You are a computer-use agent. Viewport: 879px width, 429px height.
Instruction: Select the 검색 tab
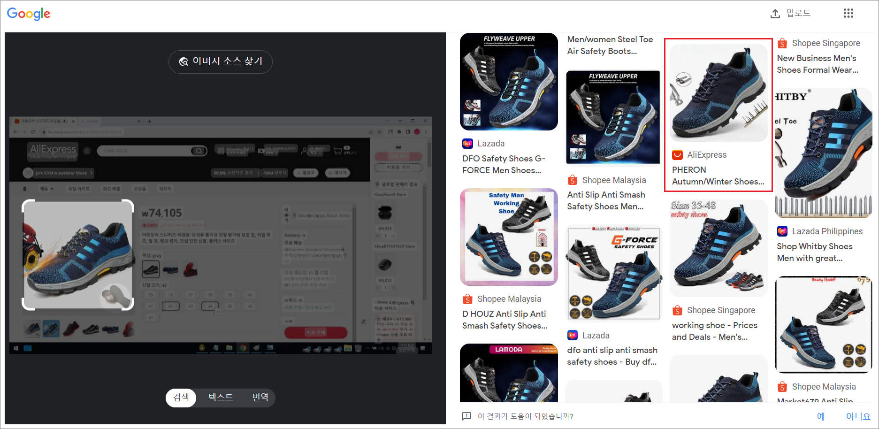point(181,398)
